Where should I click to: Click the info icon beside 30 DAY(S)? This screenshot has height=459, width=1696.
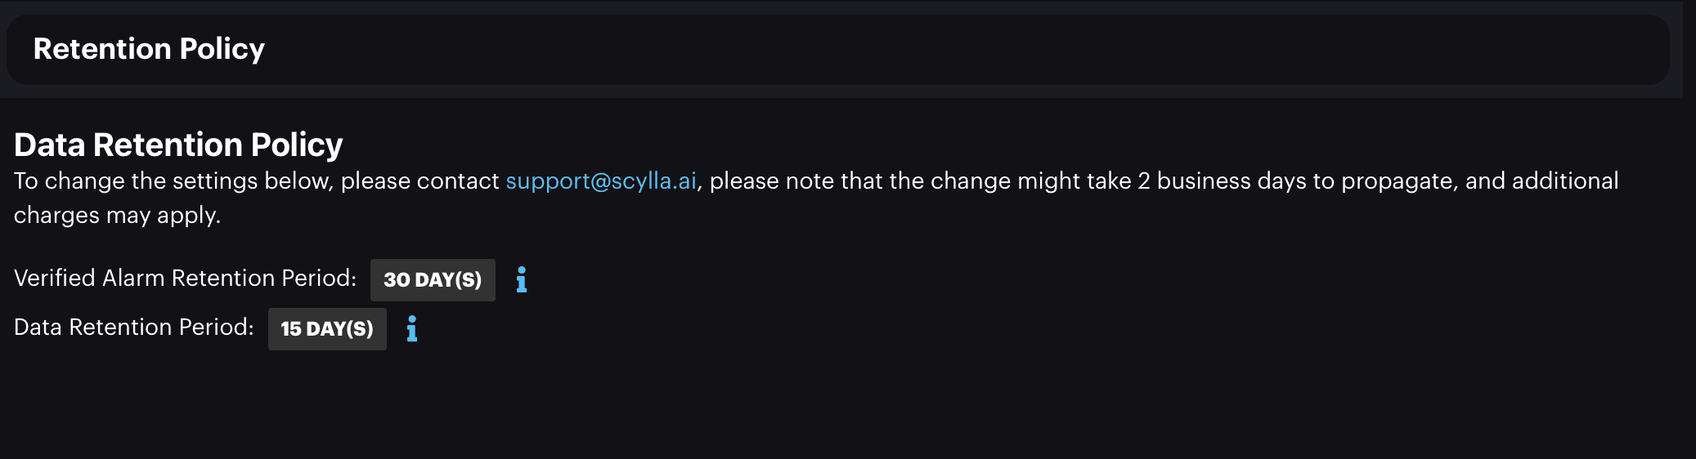522,279
